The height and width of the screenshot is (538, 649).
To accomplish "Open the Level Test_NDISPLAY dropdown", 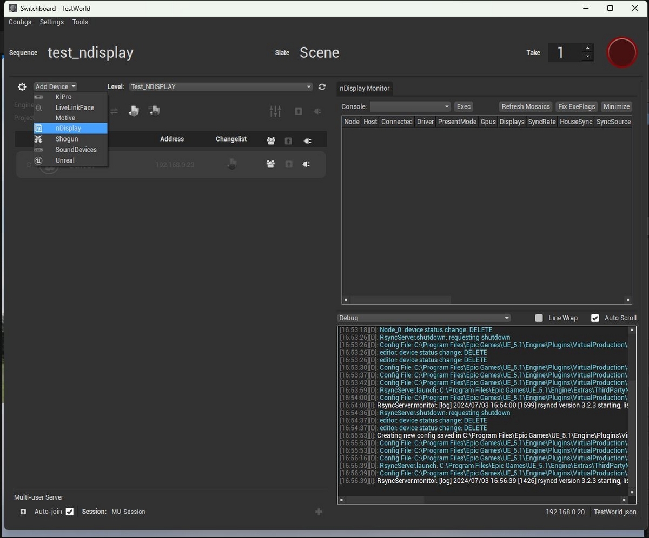I will (x=221, y=86).
